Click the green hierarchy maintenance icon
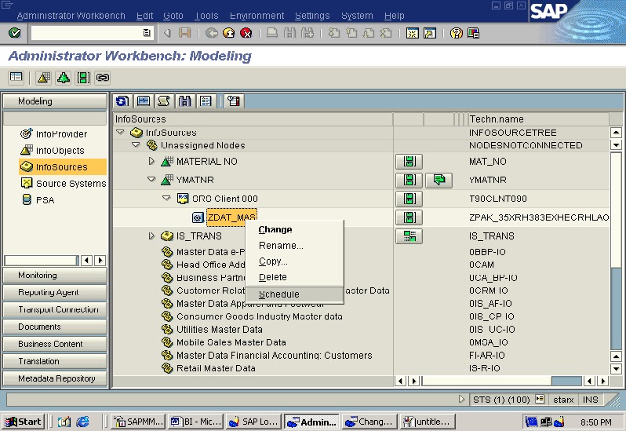This screenshot has height=431, width=626. (x=63, y=77)
